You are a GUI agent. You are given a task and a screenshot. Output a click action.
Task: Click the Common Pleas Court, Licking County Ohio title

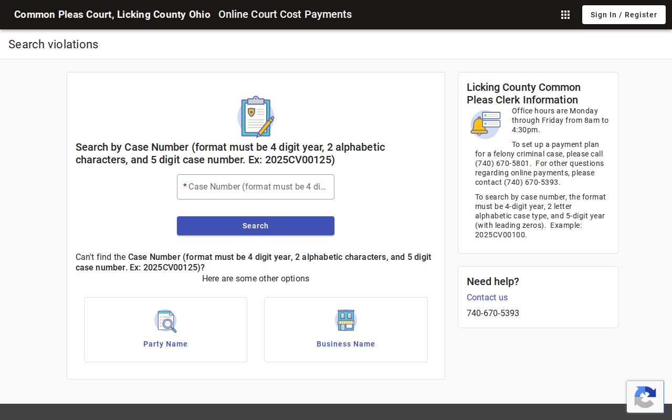(x=112, y=15)
